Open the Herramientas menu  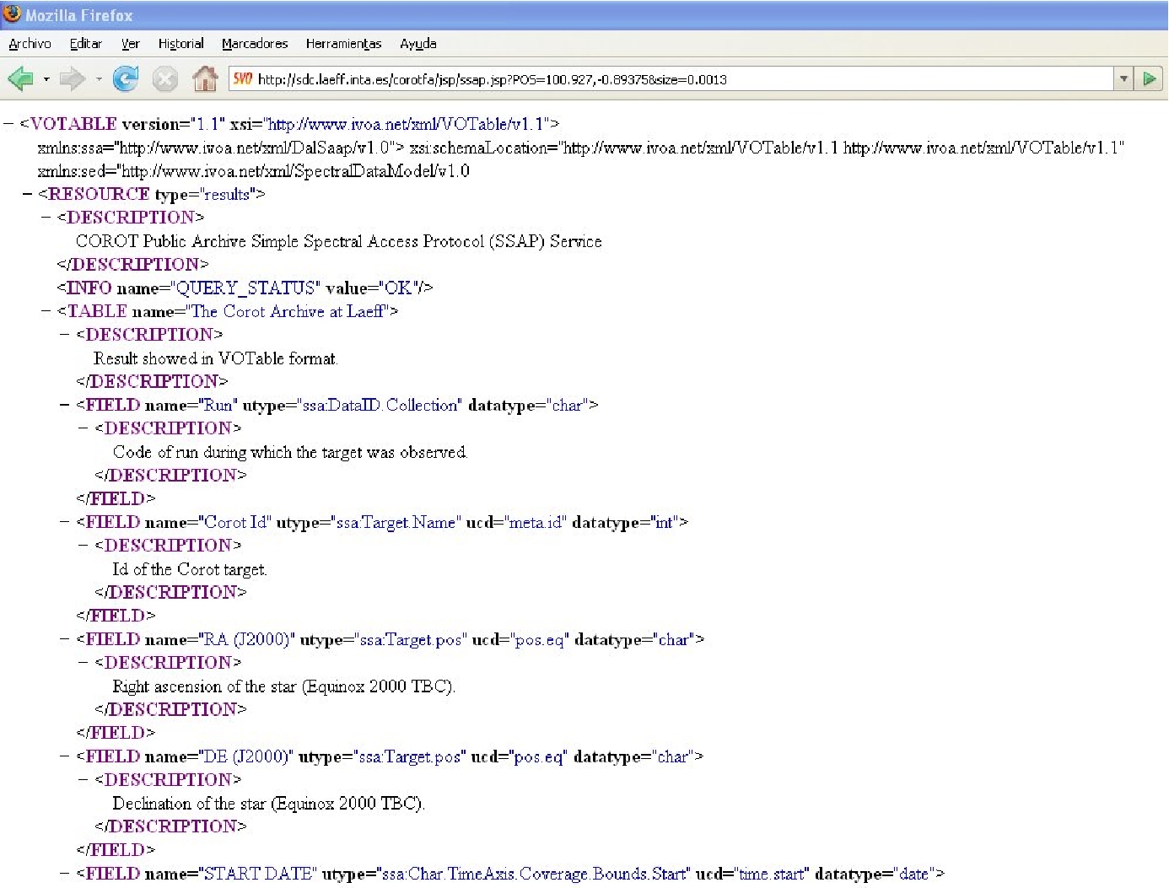343,44
